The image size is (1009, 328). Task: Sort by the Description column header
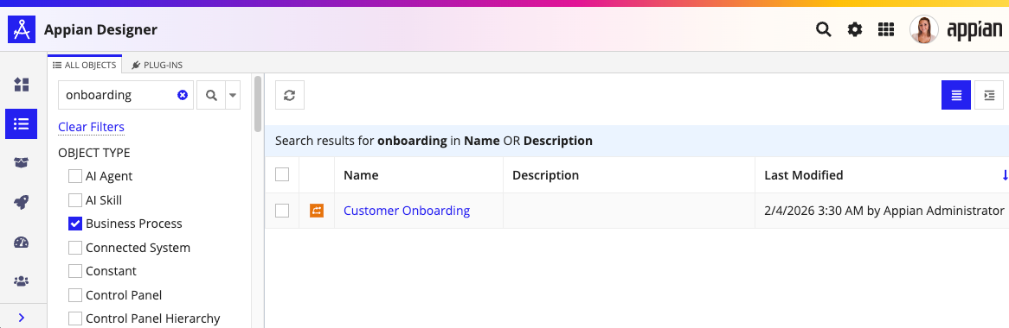click(x=546, y=175)
